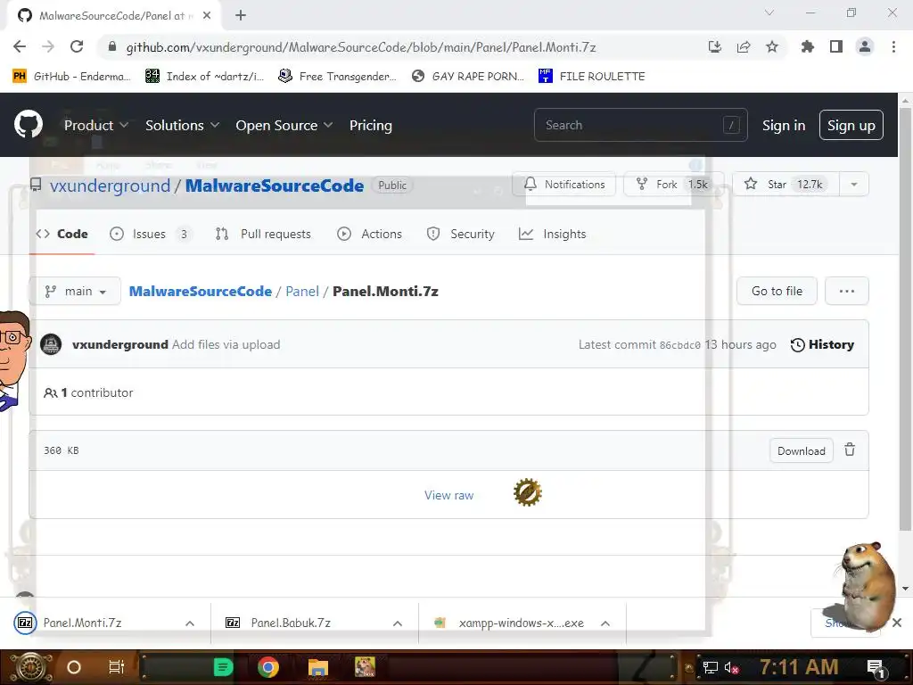This screenshot has height=685, width=913.
Task: Expand the Product menu
Action: [96, 125]
